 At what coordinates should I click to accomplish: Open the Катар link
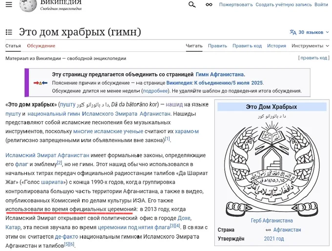13,227
